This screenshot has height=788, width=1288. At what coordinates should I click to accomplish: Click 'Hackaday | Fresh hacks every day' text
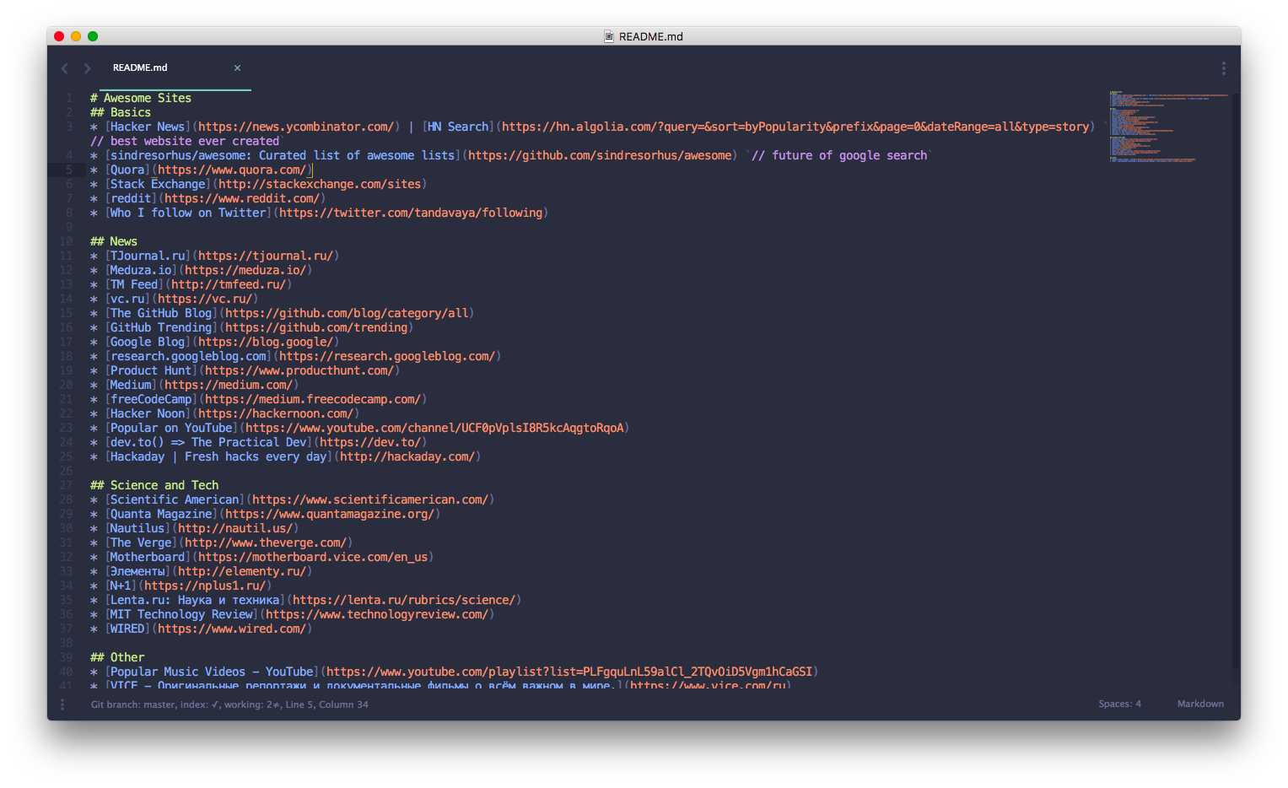point(218,456)
